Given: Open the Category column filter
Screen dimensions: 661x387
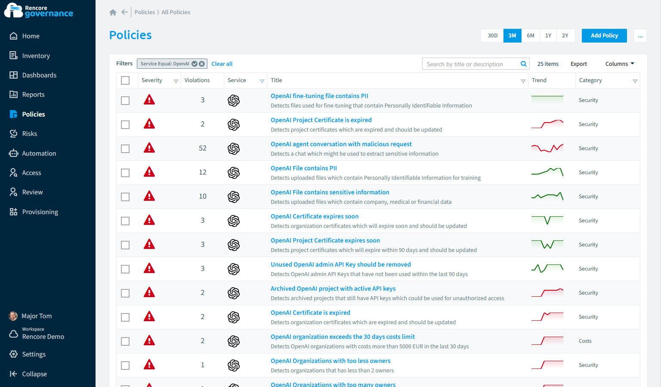Looking at the screenshot, I should click(x=635, y=81).
